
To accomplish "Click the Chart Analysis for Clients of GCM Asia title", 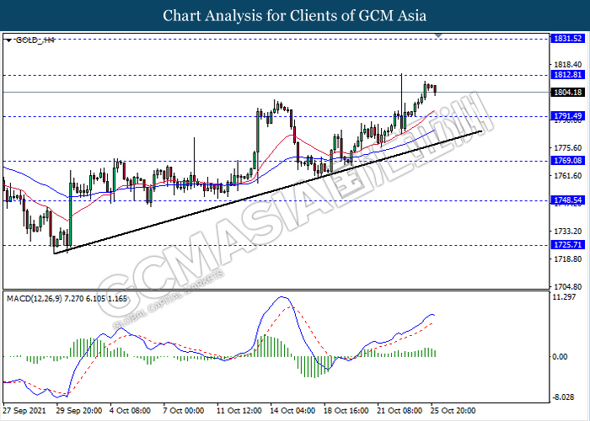I will (x=295, y=15).
